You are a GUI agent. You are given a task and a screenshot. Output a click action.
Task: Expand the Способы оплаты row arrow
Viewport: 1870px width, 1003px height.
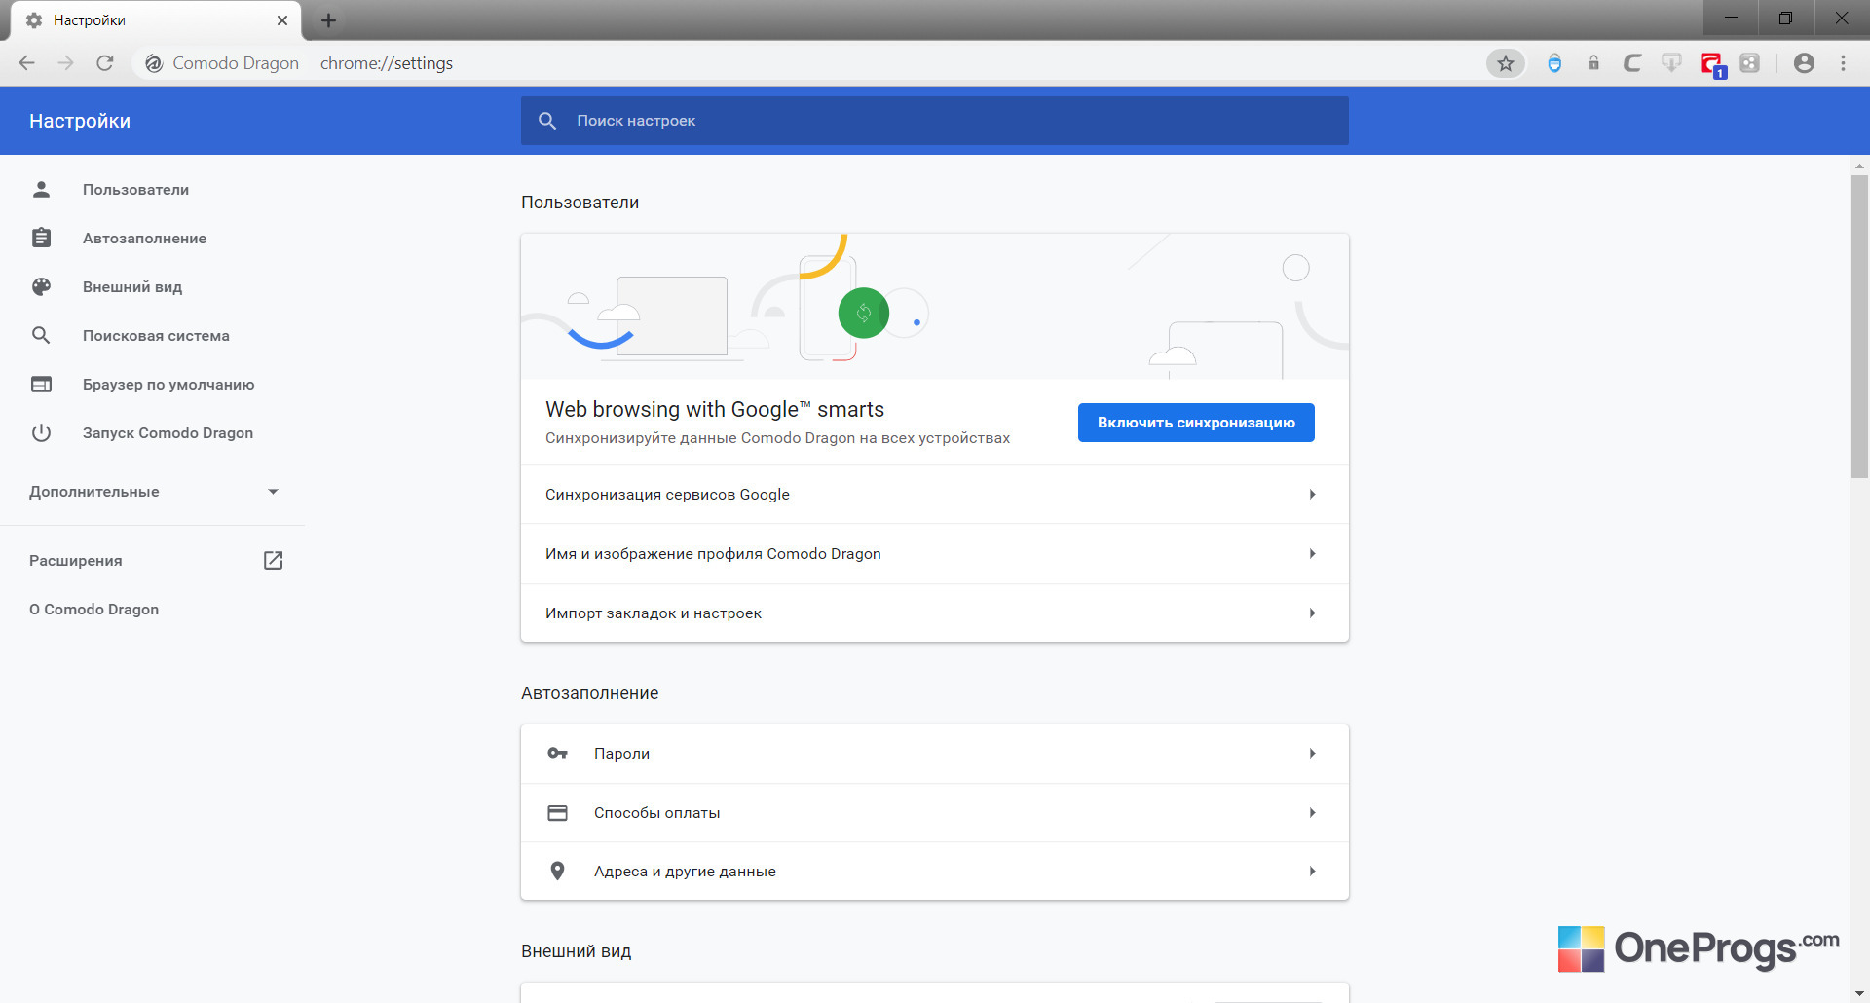point(1312,813)
